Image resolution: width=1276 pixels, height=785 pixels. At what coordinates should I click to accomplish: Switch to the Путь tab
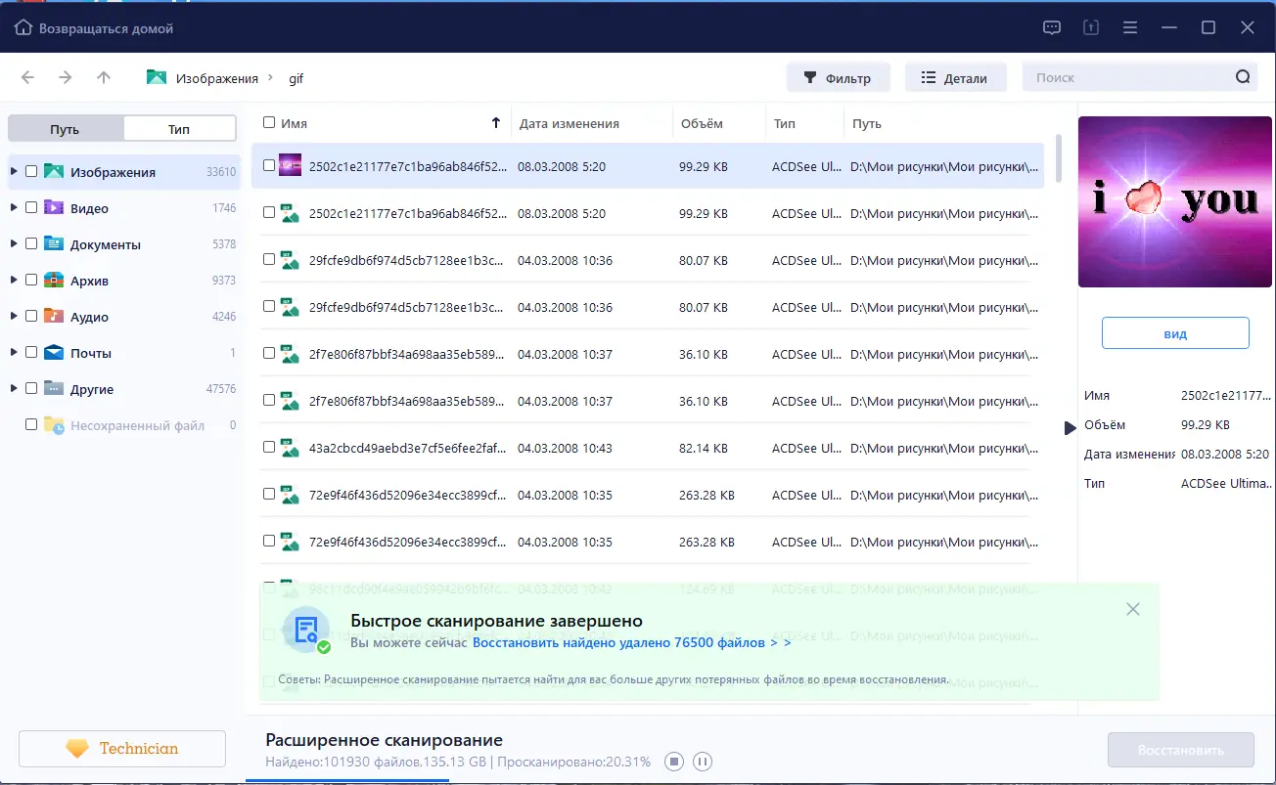click(67, 127)
